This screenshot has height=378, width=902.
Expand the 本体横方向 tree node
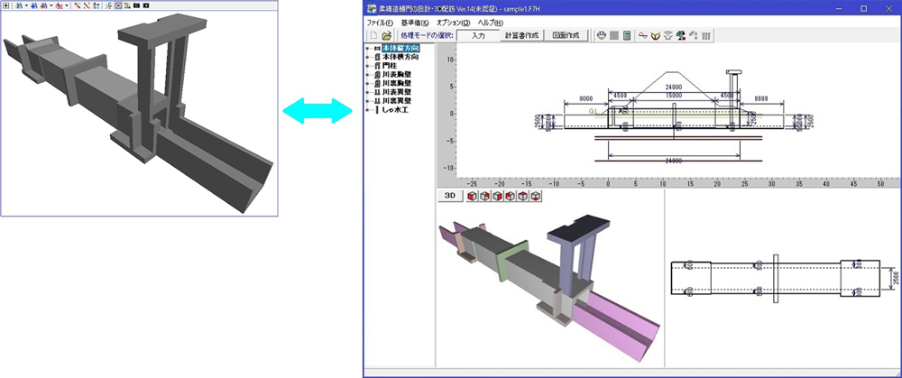pos(368,57)
